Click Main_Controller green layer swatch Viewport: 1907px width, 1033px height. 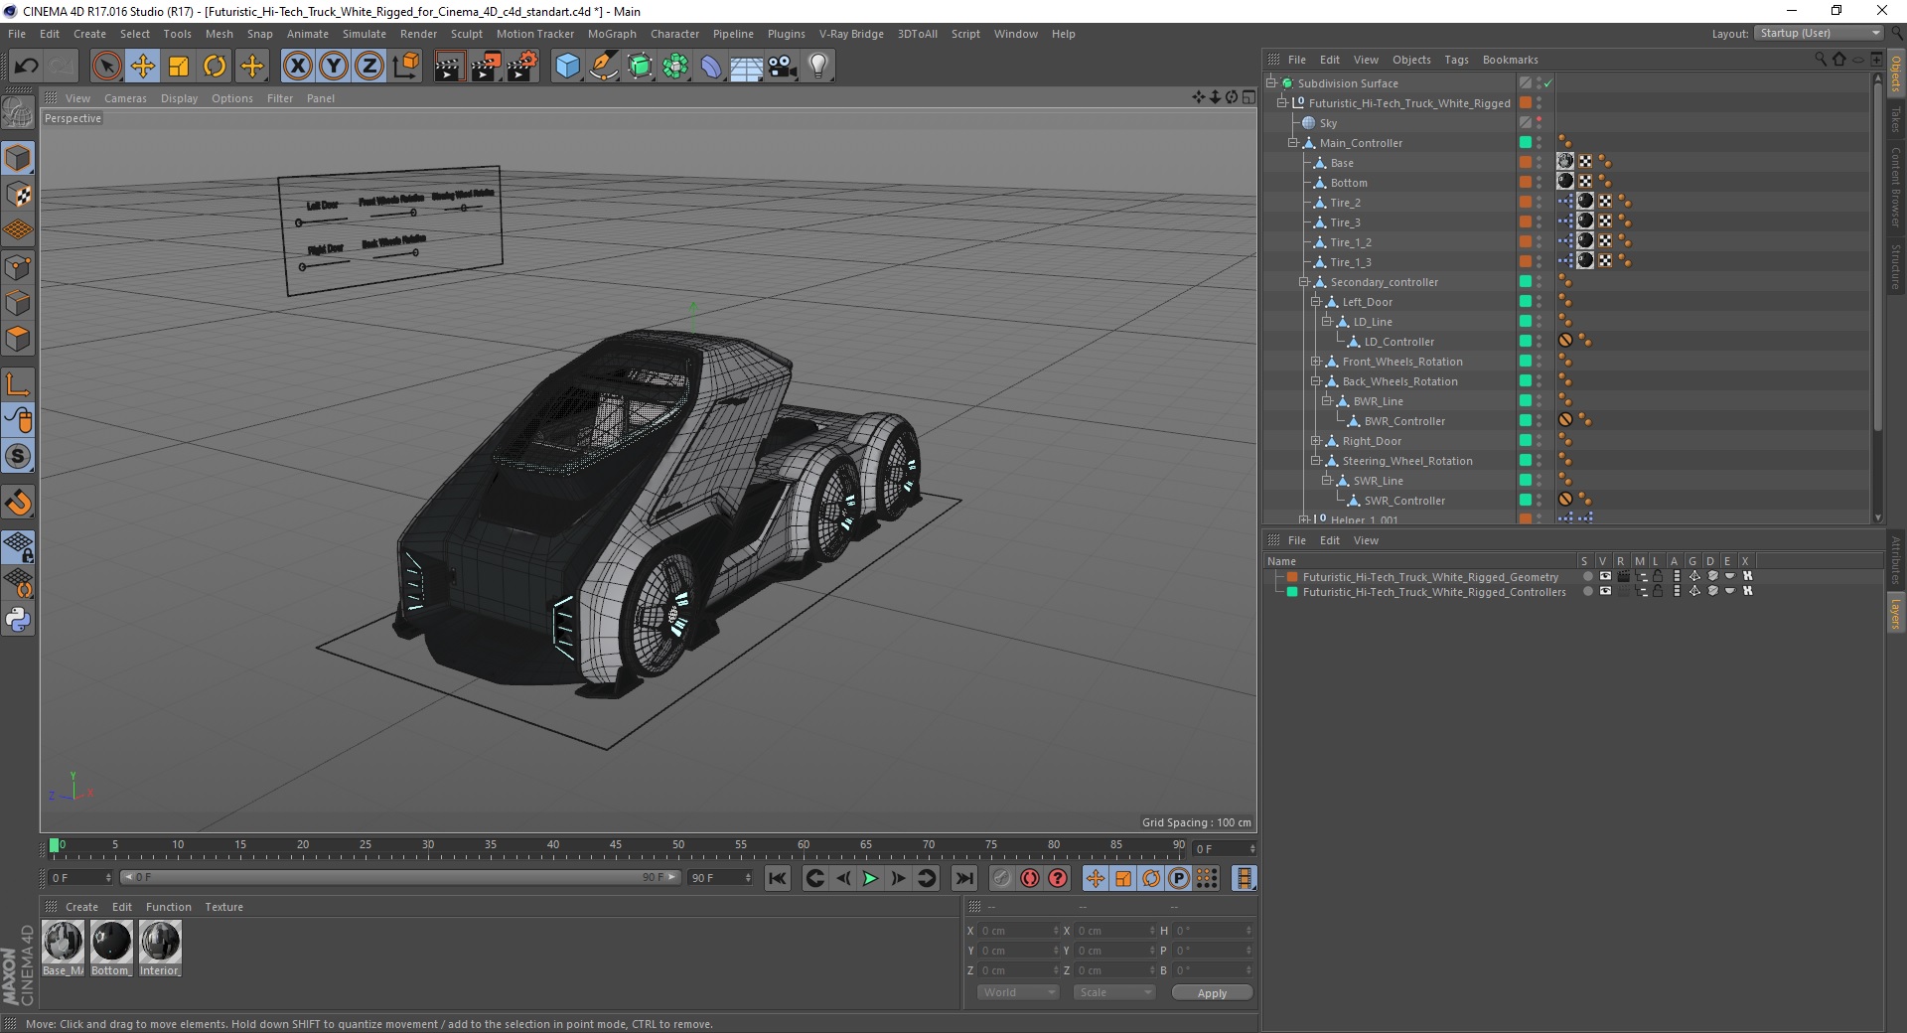tap(1526, 142)
